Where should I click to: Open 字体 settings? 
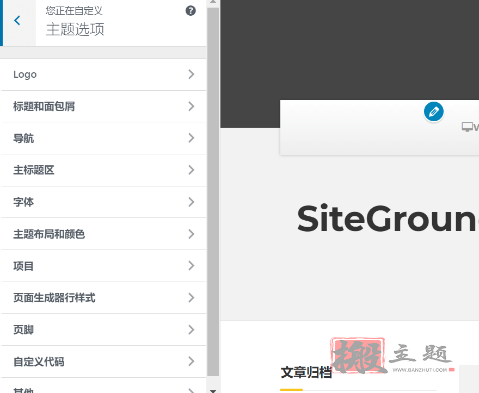[103, 202]
